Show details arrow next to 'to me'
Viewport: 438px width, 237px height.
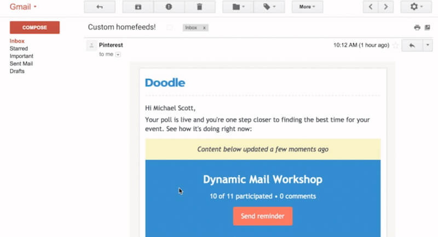118,55
